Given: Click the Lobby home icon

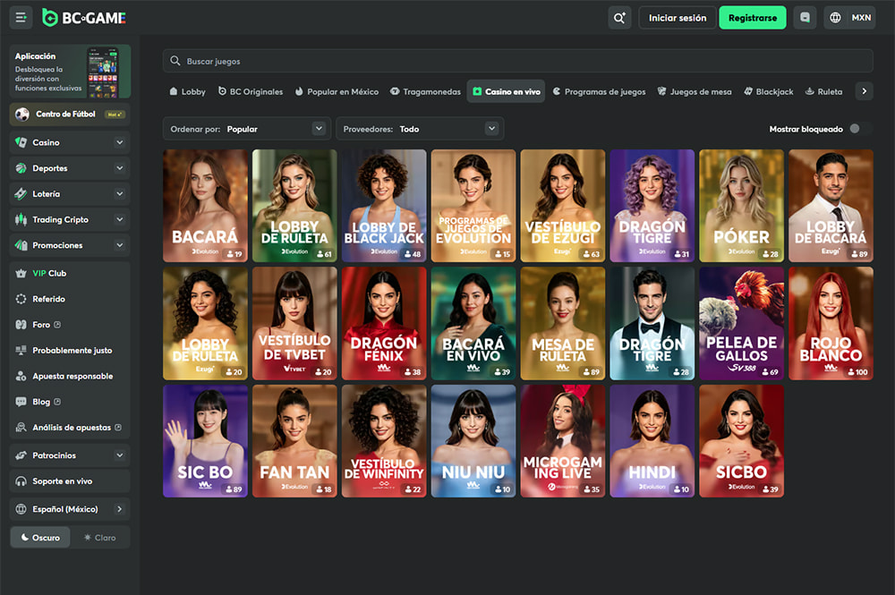Looking at the screenshot, I should pos(174,91).
